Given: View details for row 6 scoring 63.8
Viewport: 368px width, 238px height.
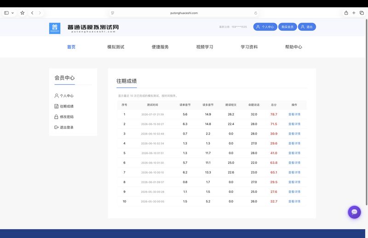Looking at the screenshot, I should coord(294,163).
